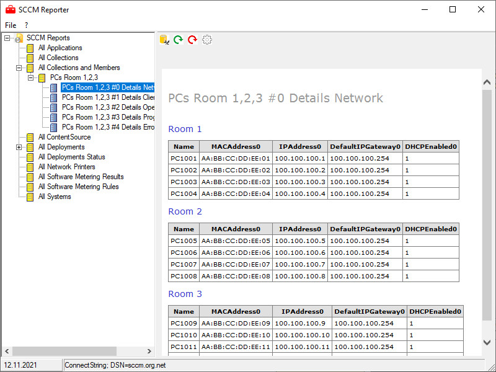This screenshot has height=372, width=496.
Task: Click the tree panel's right scroll arrow
Action: coord(149,351)
